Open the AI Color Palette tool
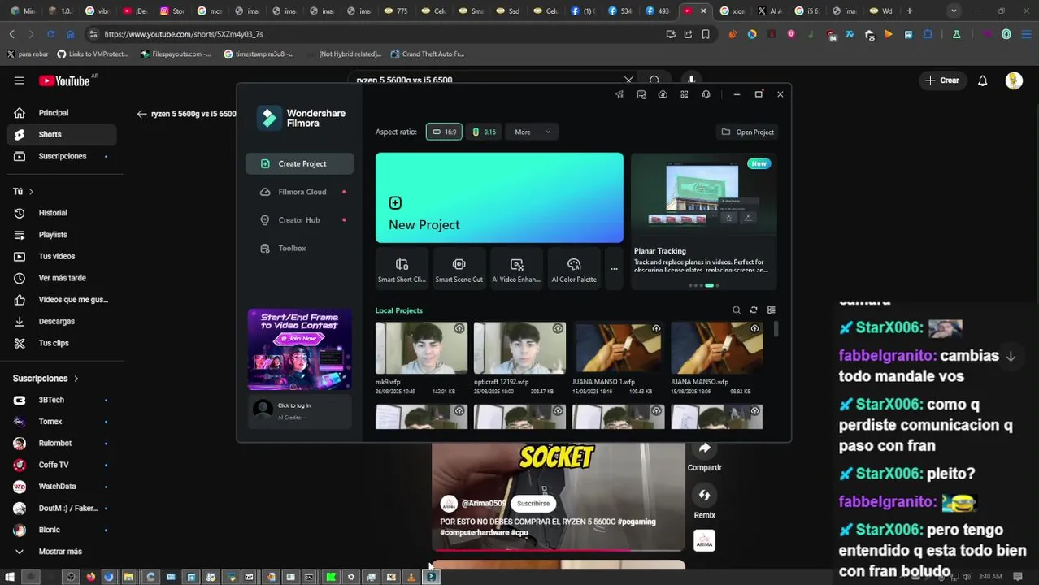The width and height of the screenshot is (1039, 585). [x=574, y=270]
